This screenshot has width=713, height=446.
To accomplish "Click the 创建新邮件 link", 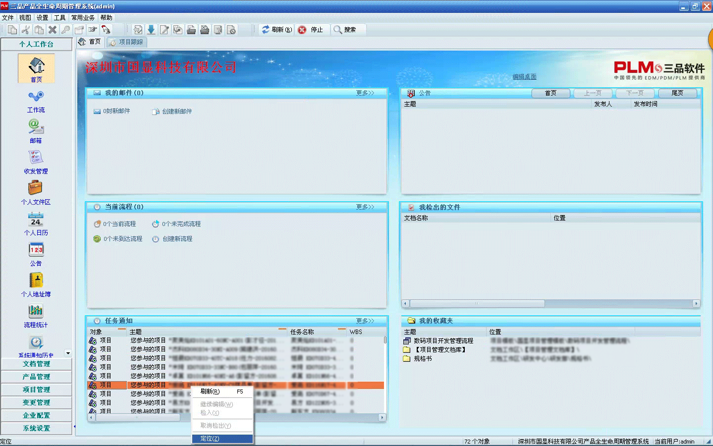I will 176,111.
